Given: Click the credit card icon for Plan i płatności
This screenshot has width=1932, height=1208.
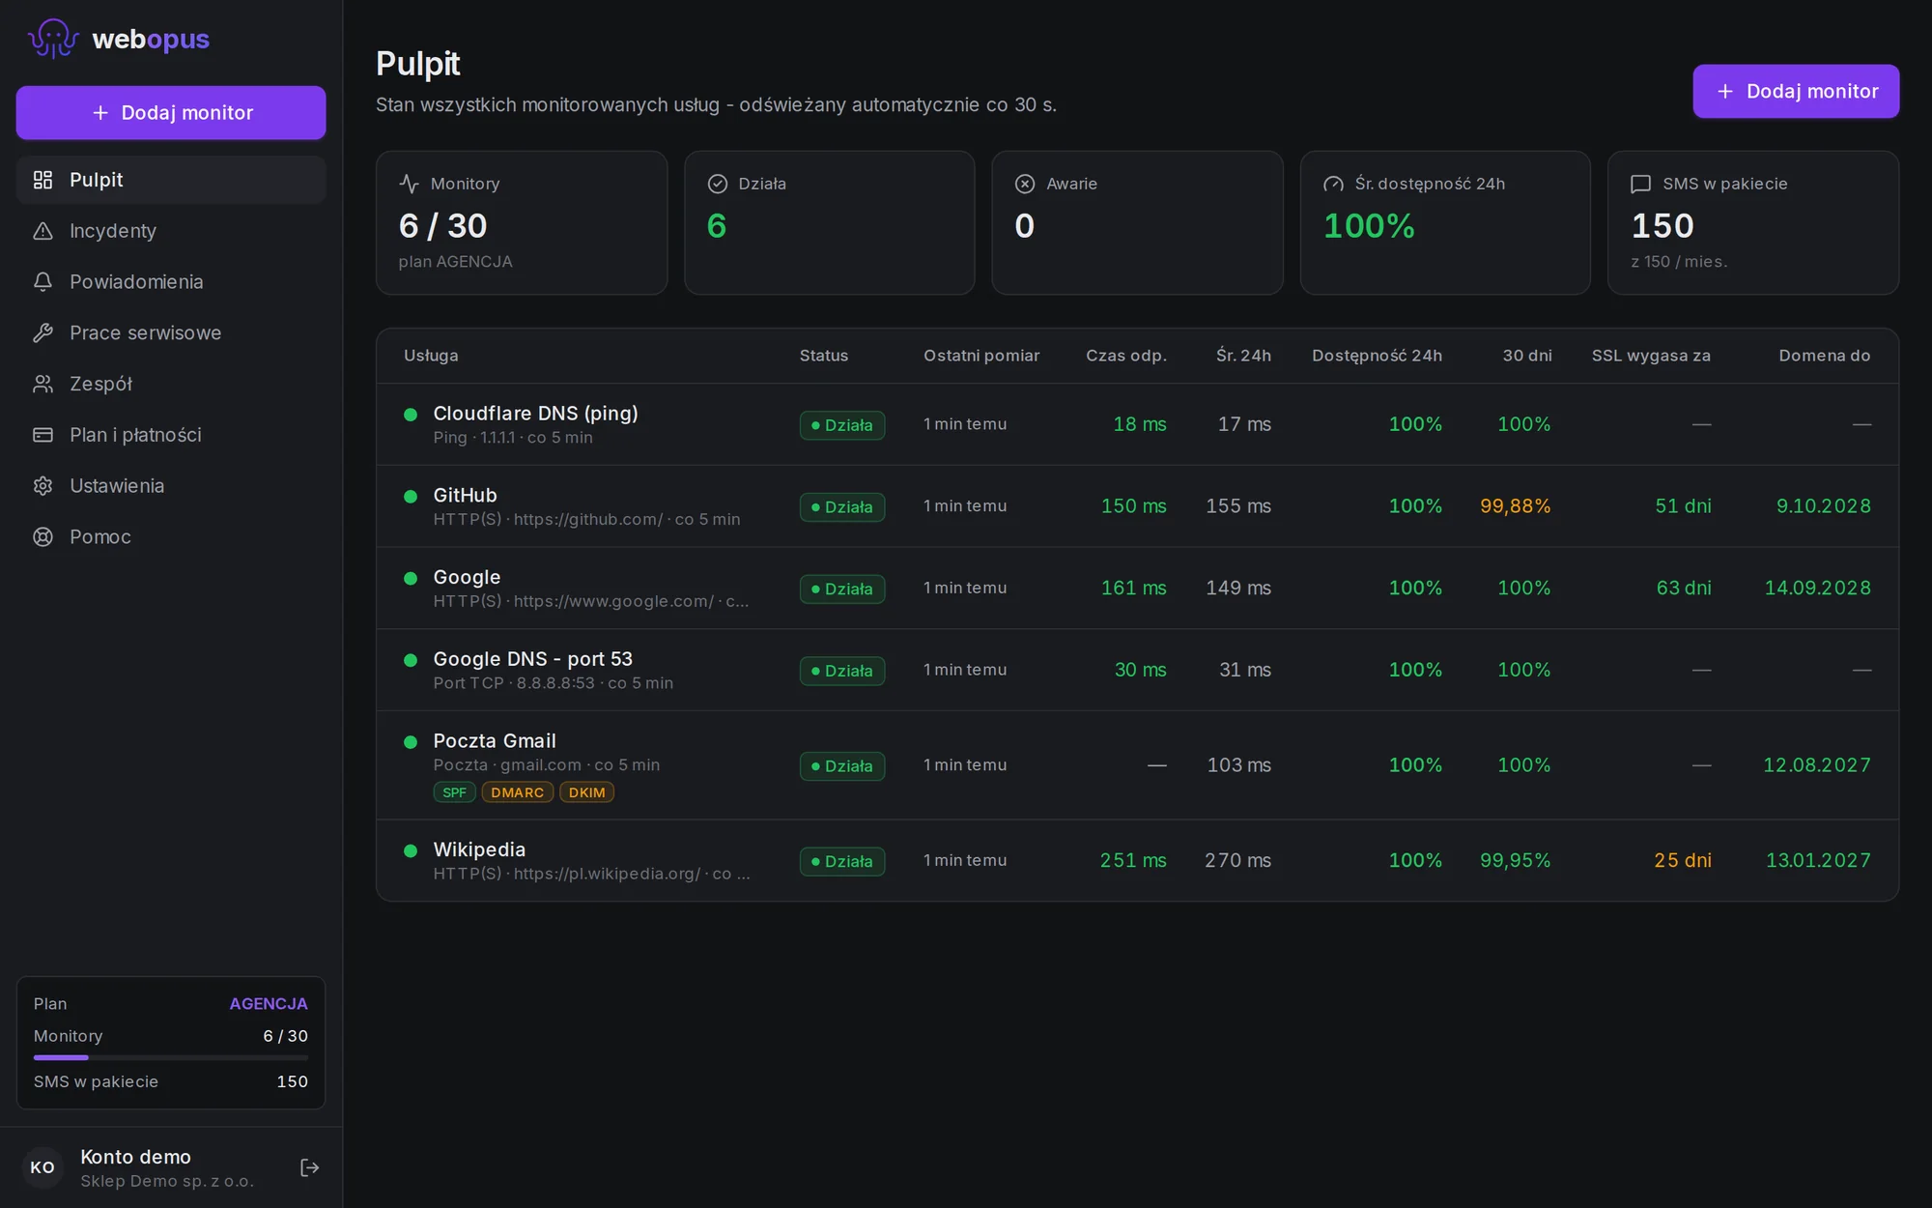Looking at the screenshot, I should click(43, 435).
